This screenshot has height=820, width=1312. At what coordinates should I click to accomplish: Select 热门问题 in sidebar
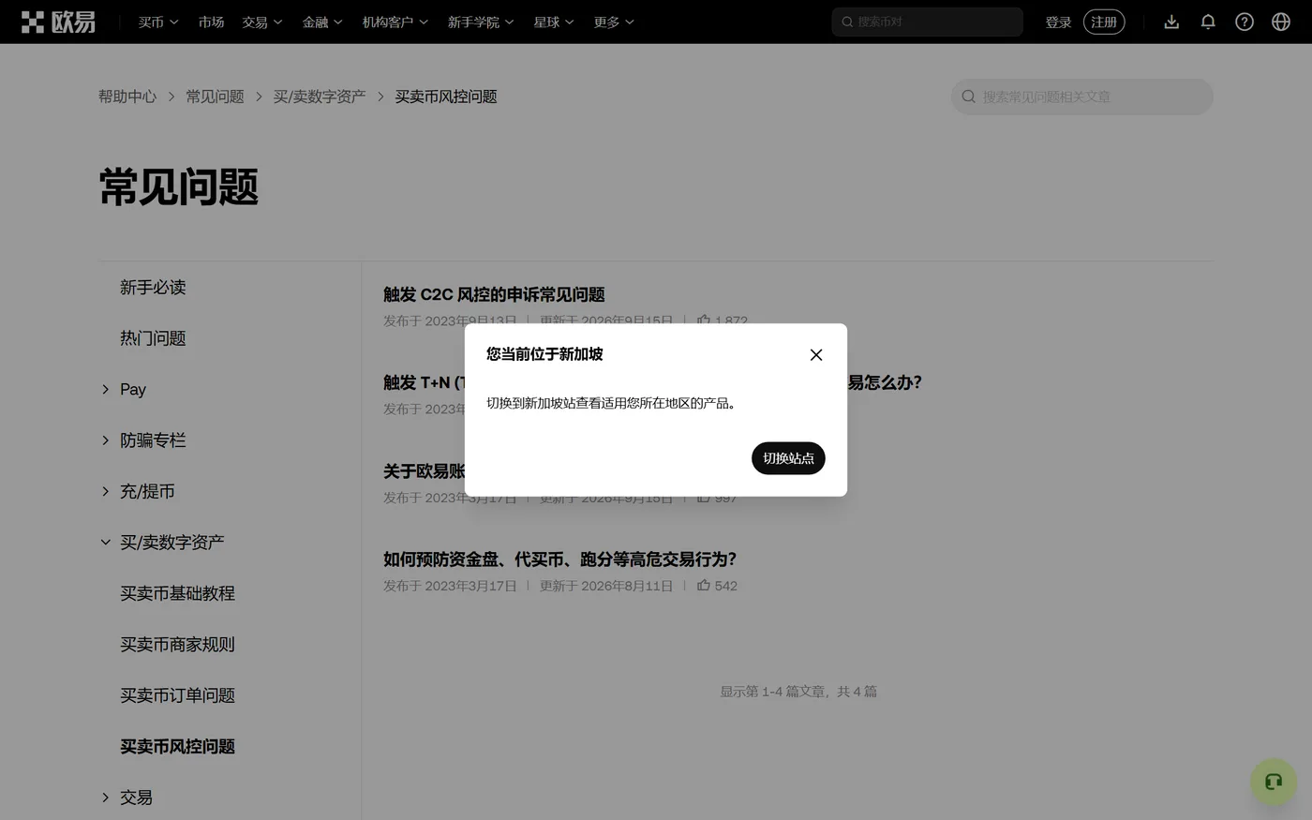pyautogui.click(x=153, y=338)
